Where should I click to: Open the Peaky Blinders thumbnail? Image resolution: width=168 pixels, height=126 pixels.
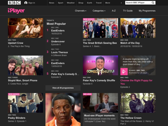(26, 103)
